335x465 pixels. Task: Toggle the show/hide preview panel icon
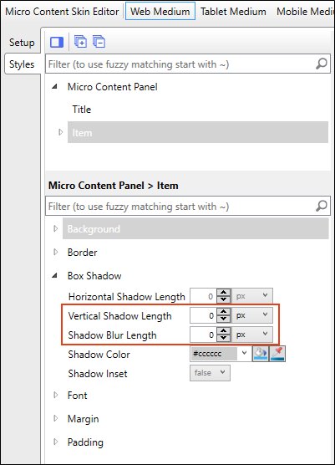[x=57, y=42]
